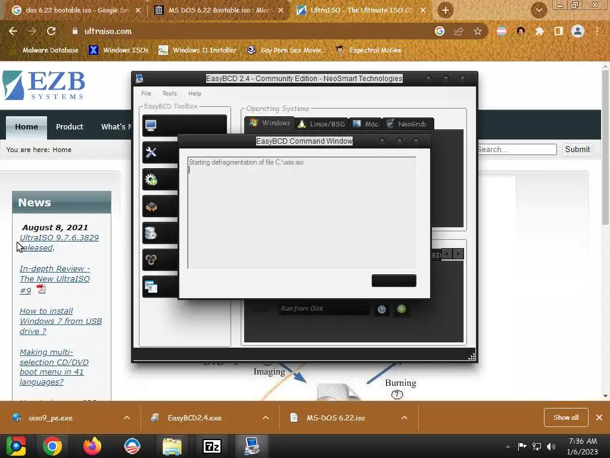Click the Chrome taskbar icon

coord(52,446)
